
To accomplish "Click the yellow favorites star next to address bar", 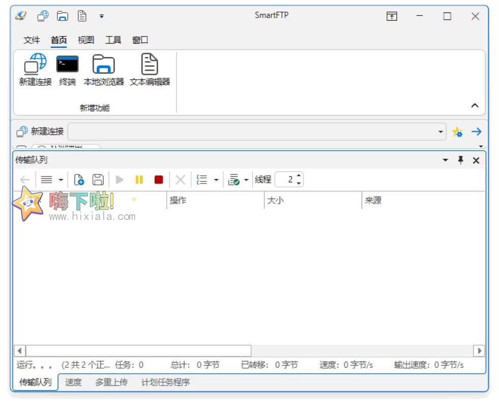I will tap(457, 131).
